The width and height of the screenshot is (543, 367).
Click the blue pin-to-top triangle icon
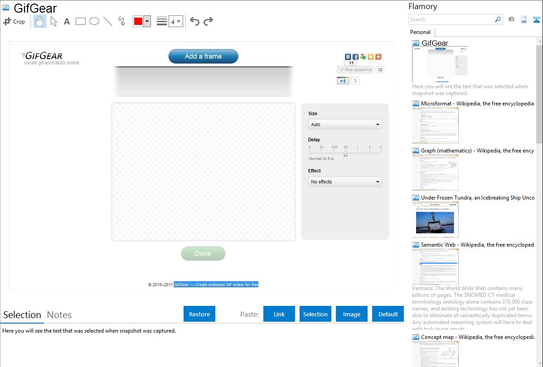coord(536,19)
